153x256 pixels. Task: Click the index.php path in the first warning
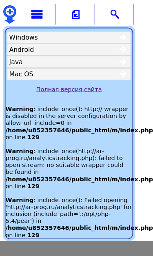[79, 130]
